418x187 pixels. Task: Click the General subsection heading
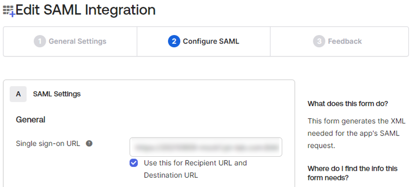tap(30, 120)
